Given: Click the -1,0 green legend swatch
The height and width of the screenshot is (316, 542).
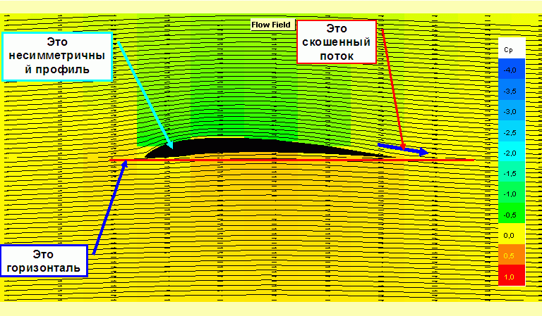Looking at the screenshot, I should 508,194.
